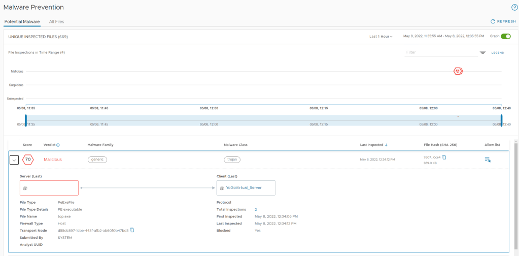Click the malicious biohazard marker on graph
The image size is (519, 256).
[458, 72]
